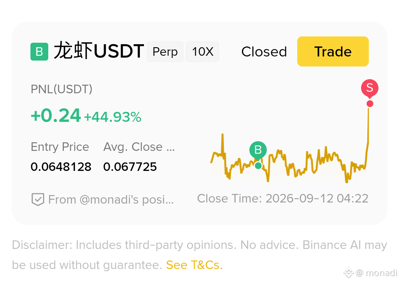This screenshot has height=282, width=400.
Task: Expand the truncated Avg. Close label
Action: tap(139, 147)
